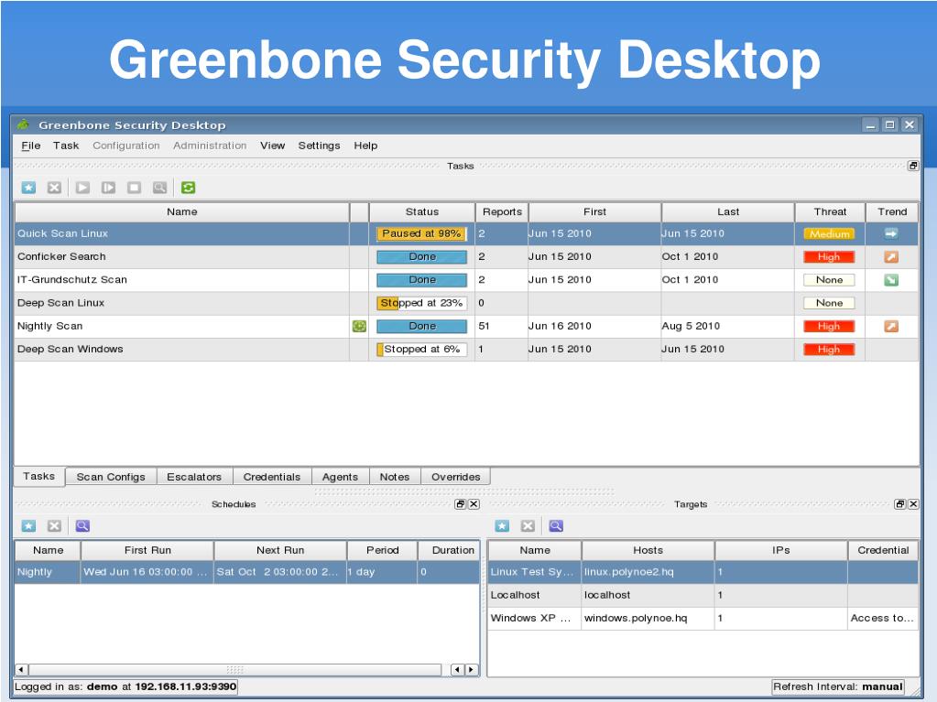Float the Targets panel using its undock icon
The height and width of the screenshot is (702, 937).
point(900,504)
